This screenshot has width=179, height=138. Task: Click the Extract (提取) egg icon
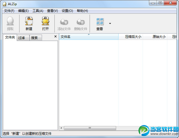coord(10,21)
